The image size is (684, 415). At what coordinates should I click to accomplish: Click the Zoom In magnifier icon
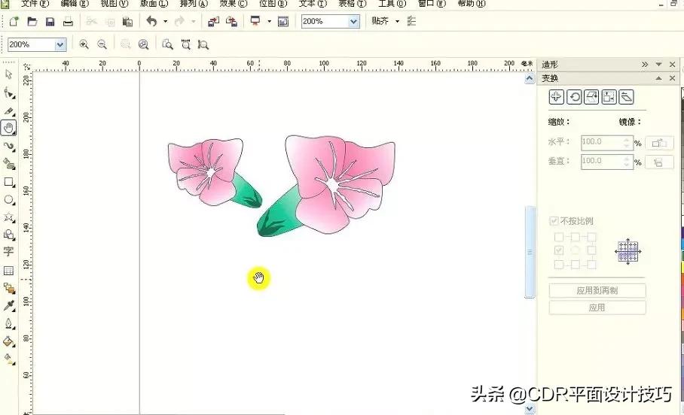pos(84,45)
